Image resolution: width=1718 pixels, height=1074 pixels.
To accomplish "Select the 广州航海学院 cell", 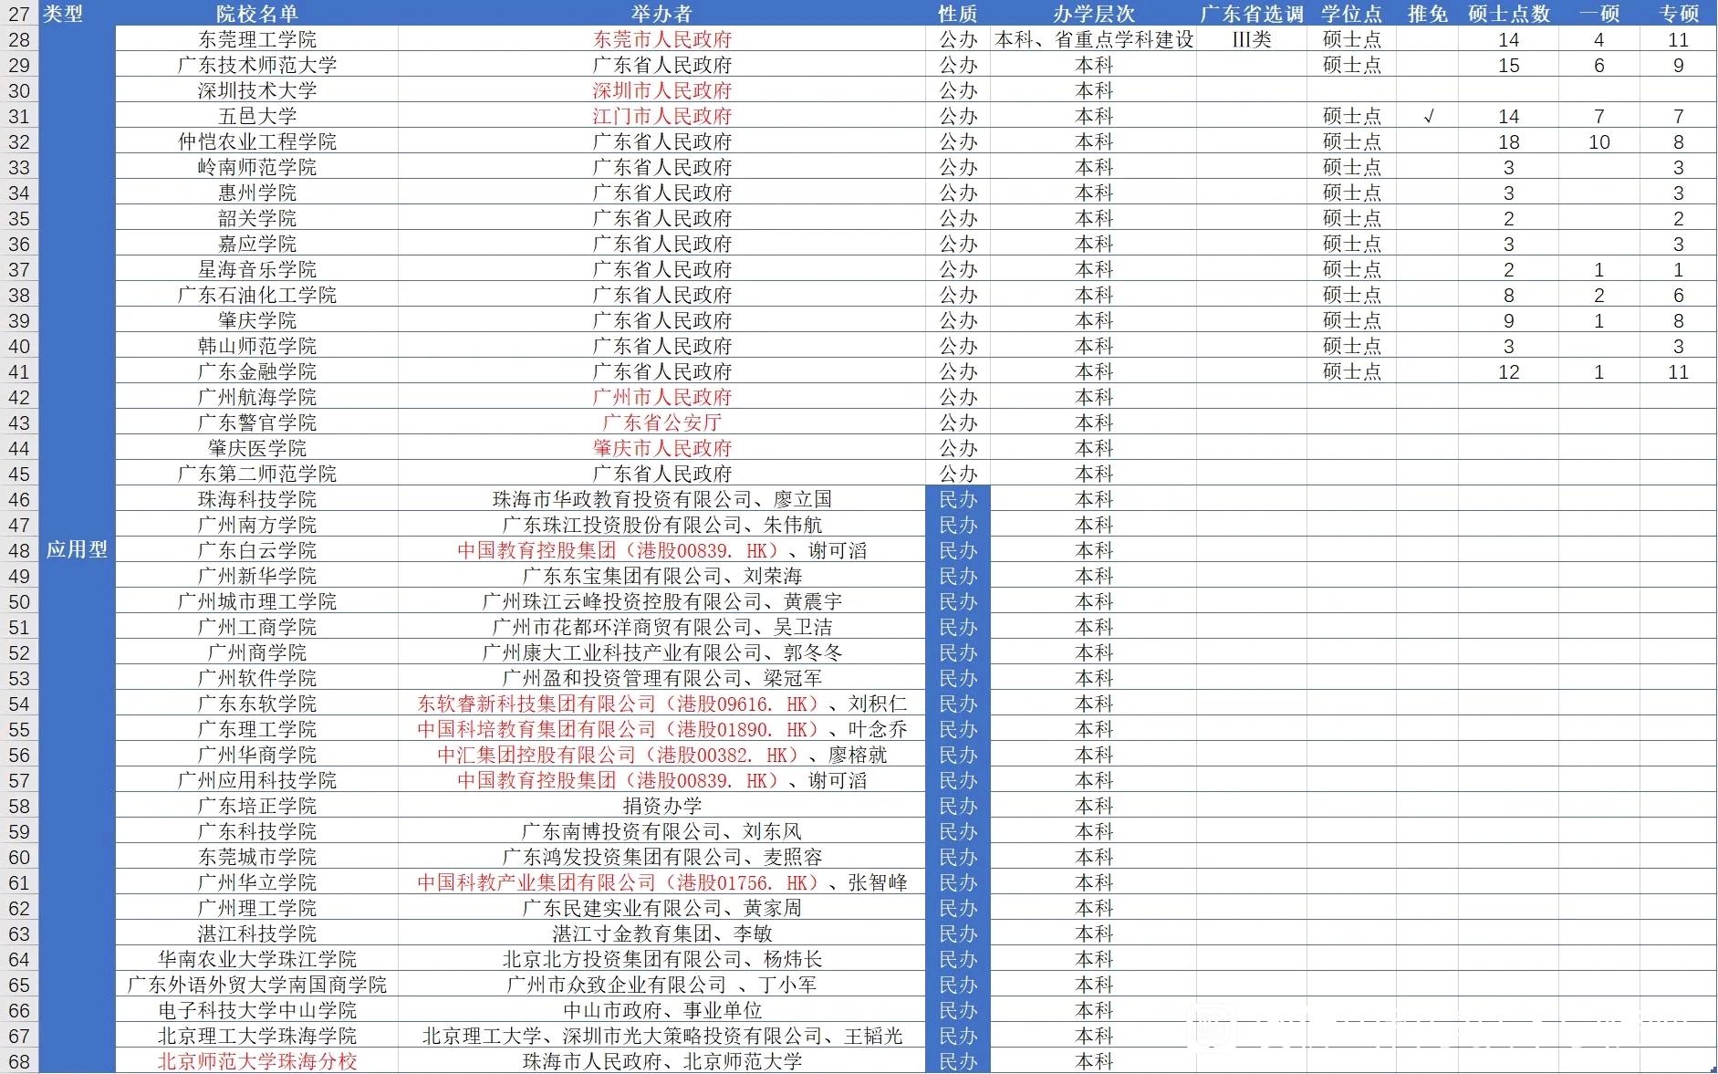I will coord(257,397).
